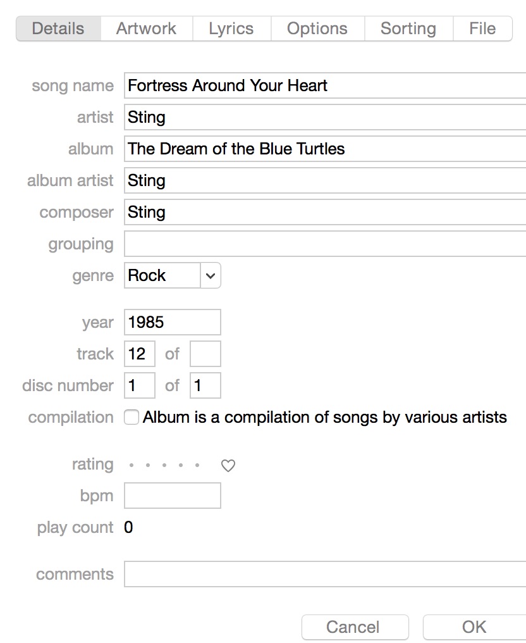This screenshot has width=526, height=643.
Task: Go to the Options tab
Action: coord(317,28)
